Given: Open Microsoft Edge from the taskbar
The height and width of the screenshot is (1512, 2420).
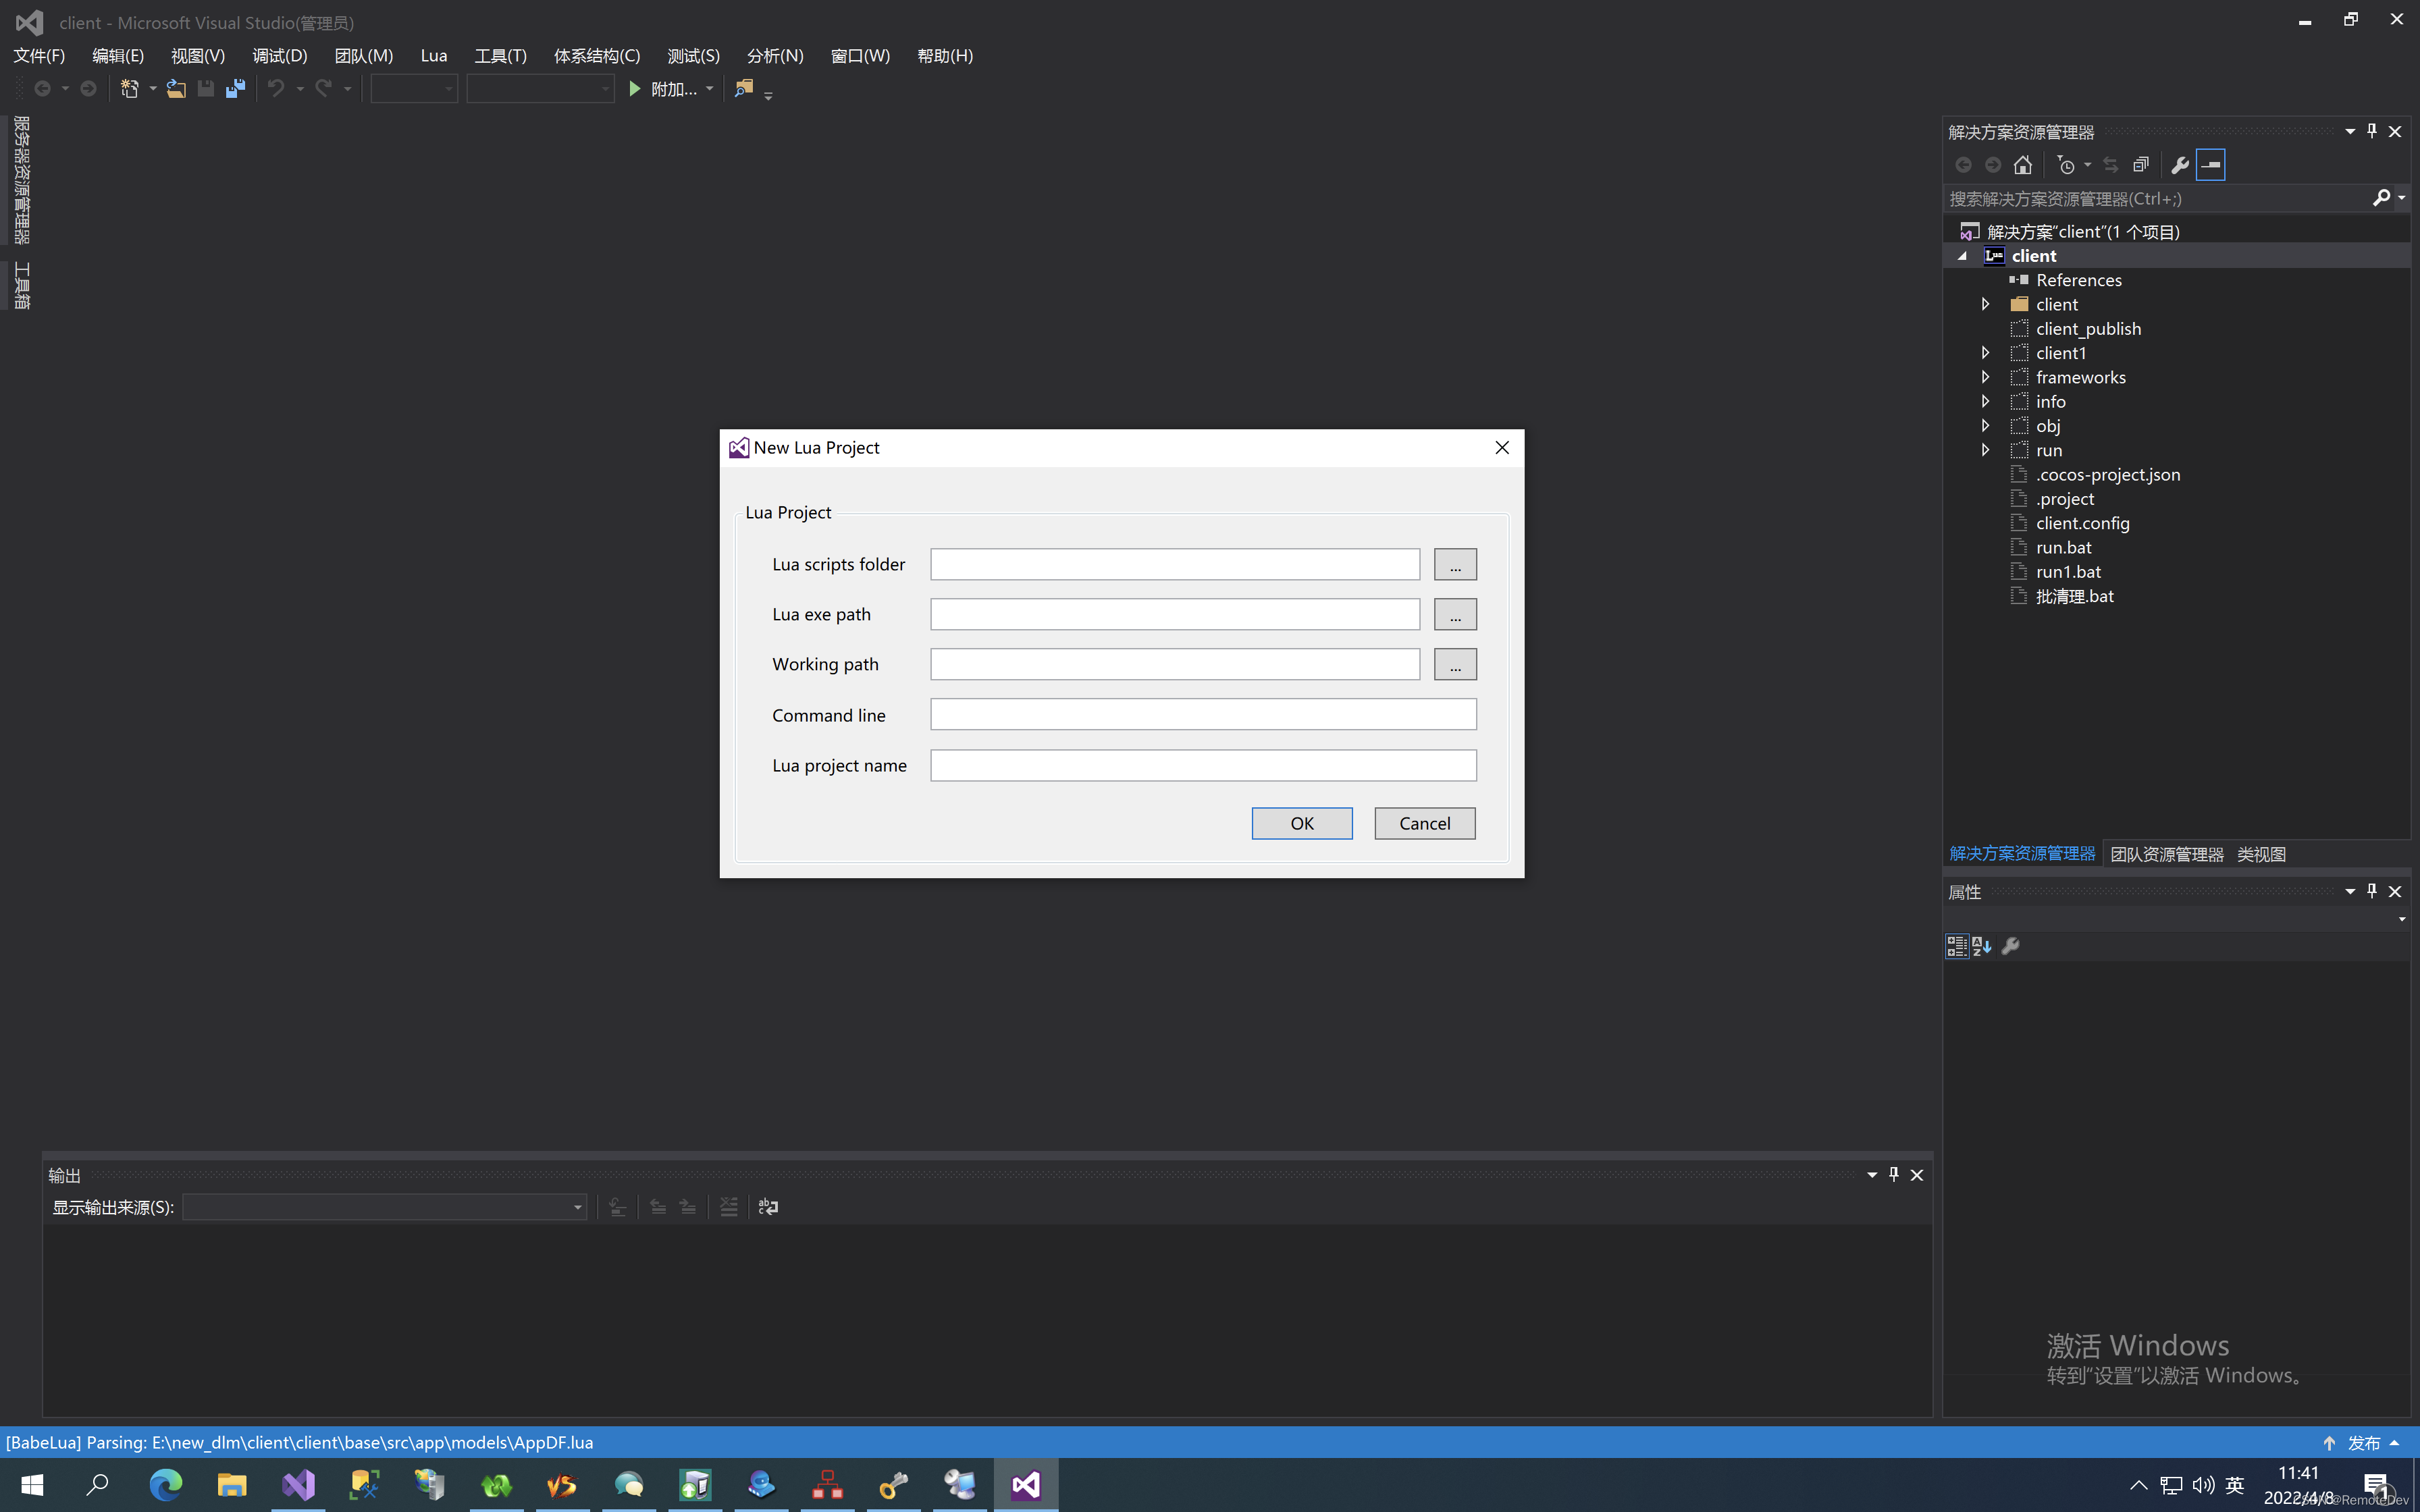Looking at the screenshot, I should point(166,1485).
